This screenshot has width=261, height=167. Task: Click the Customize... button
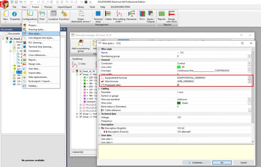[x=196, y=162]
